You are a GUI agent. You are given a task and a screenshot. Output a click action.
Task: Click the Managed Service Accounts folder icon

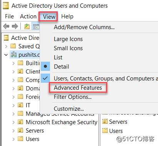tap(20, 113)
